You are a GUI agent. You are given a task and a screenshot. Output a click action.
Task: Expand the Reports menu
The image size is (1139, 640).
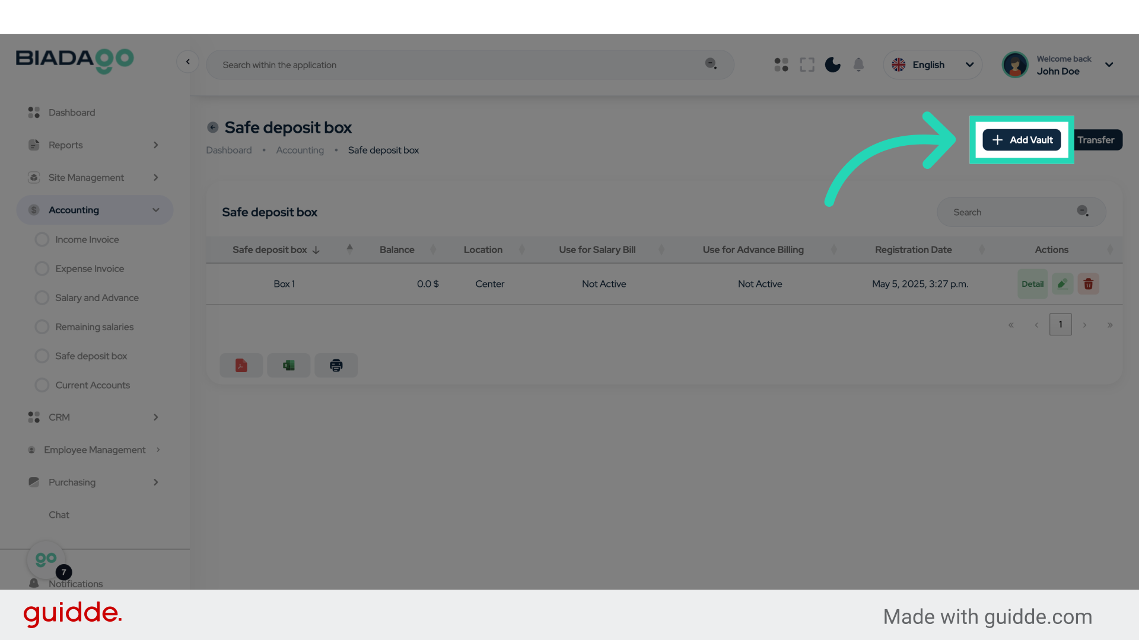pyautogui.click(x=95, y=145)
